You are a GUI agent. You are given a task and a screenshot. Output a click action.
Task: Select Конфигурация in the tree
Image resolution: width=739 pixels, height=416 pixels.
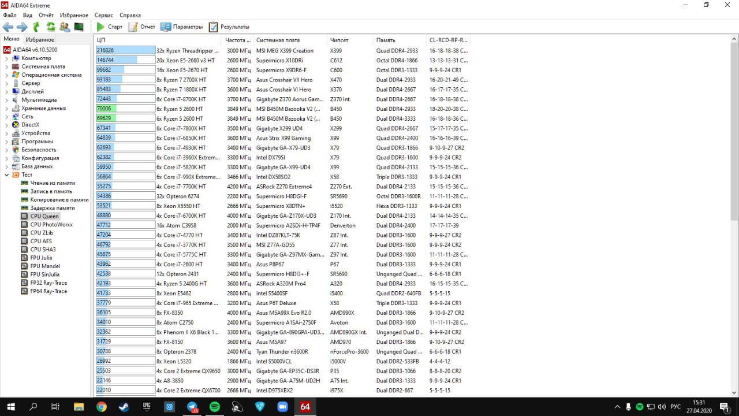pos(40,158)
